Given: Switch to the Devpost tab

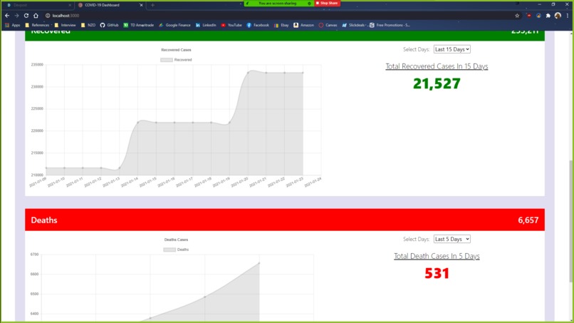Looking at the screenshot, I should (38, 5).
